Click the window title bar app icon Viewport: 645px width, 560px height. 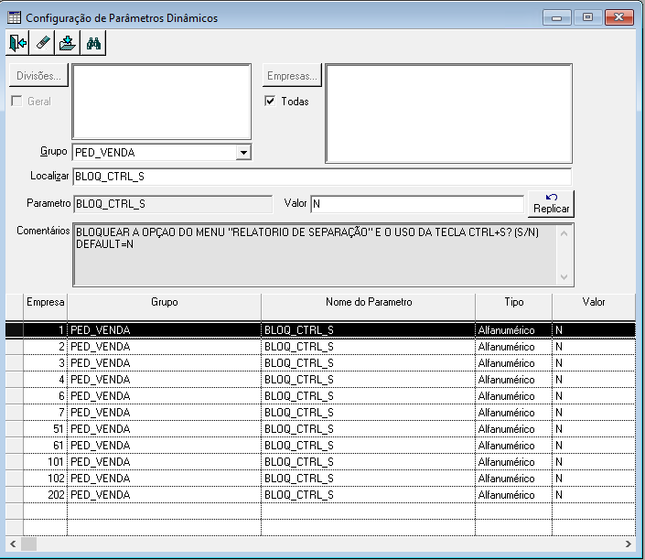[x=15, y=17]
